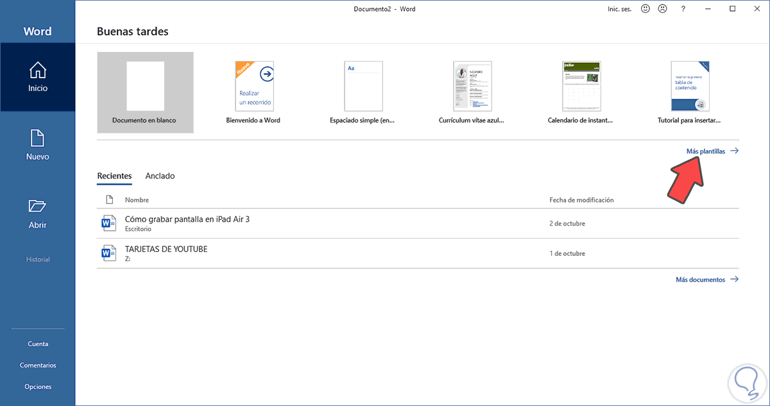
Task: Click the 1 de octubre date
Action: (567, 253)
